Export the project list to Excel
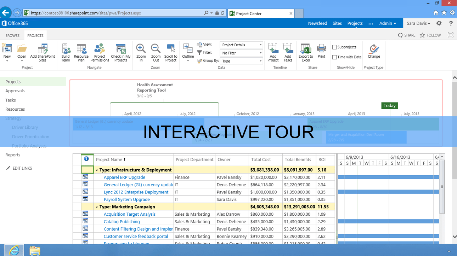The image size is (457, 256). coord(306,52)
